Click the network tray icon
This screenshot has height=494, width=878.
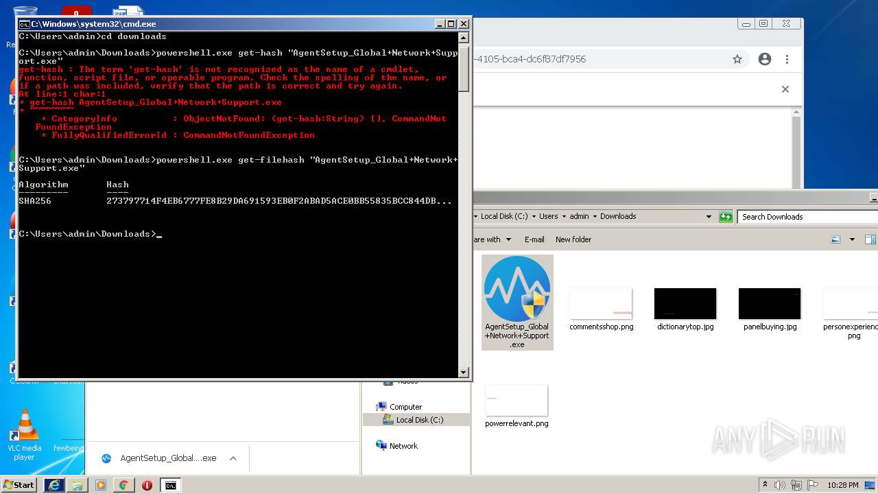coord(796,485)
